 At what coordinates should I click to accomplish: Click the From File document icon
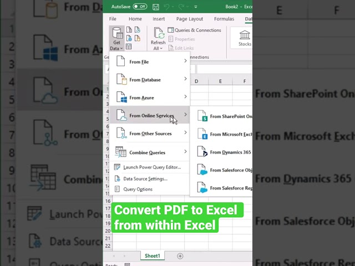point(120,61)
